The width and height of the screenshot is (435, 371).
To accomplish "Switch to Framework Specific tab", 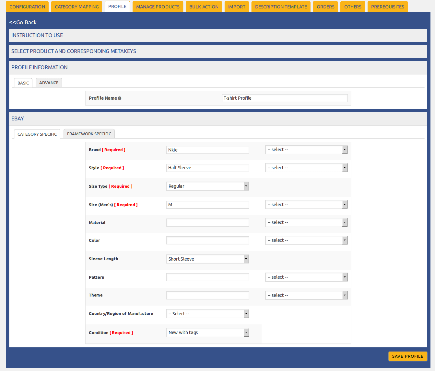I will coord(89,134).
